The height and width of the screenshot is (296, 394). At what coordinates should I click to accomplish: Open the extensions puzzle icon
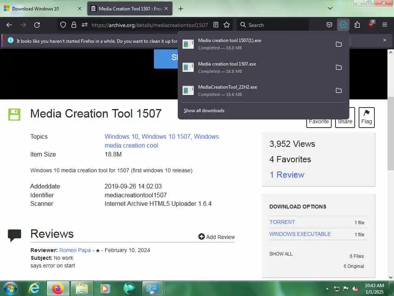[357, 25]
